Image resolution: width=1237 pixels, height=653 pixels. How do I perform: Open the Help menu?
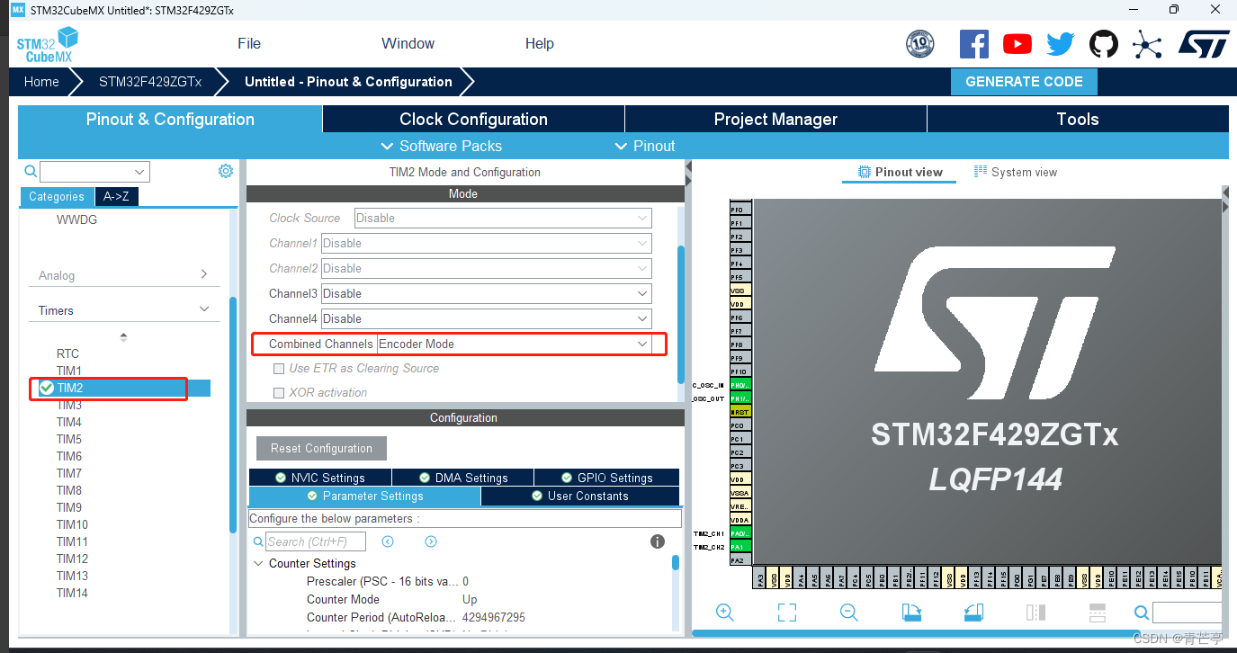pos(540,43)
